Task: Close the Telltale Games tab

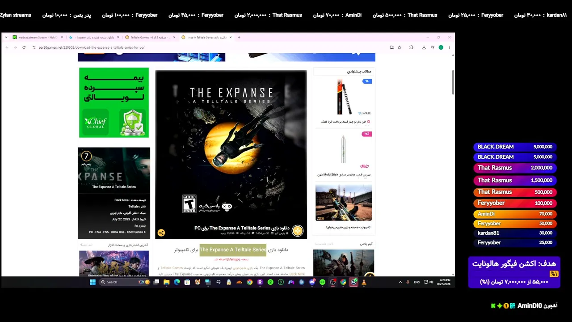Action: pyautogui.click(x=174, y=38)
